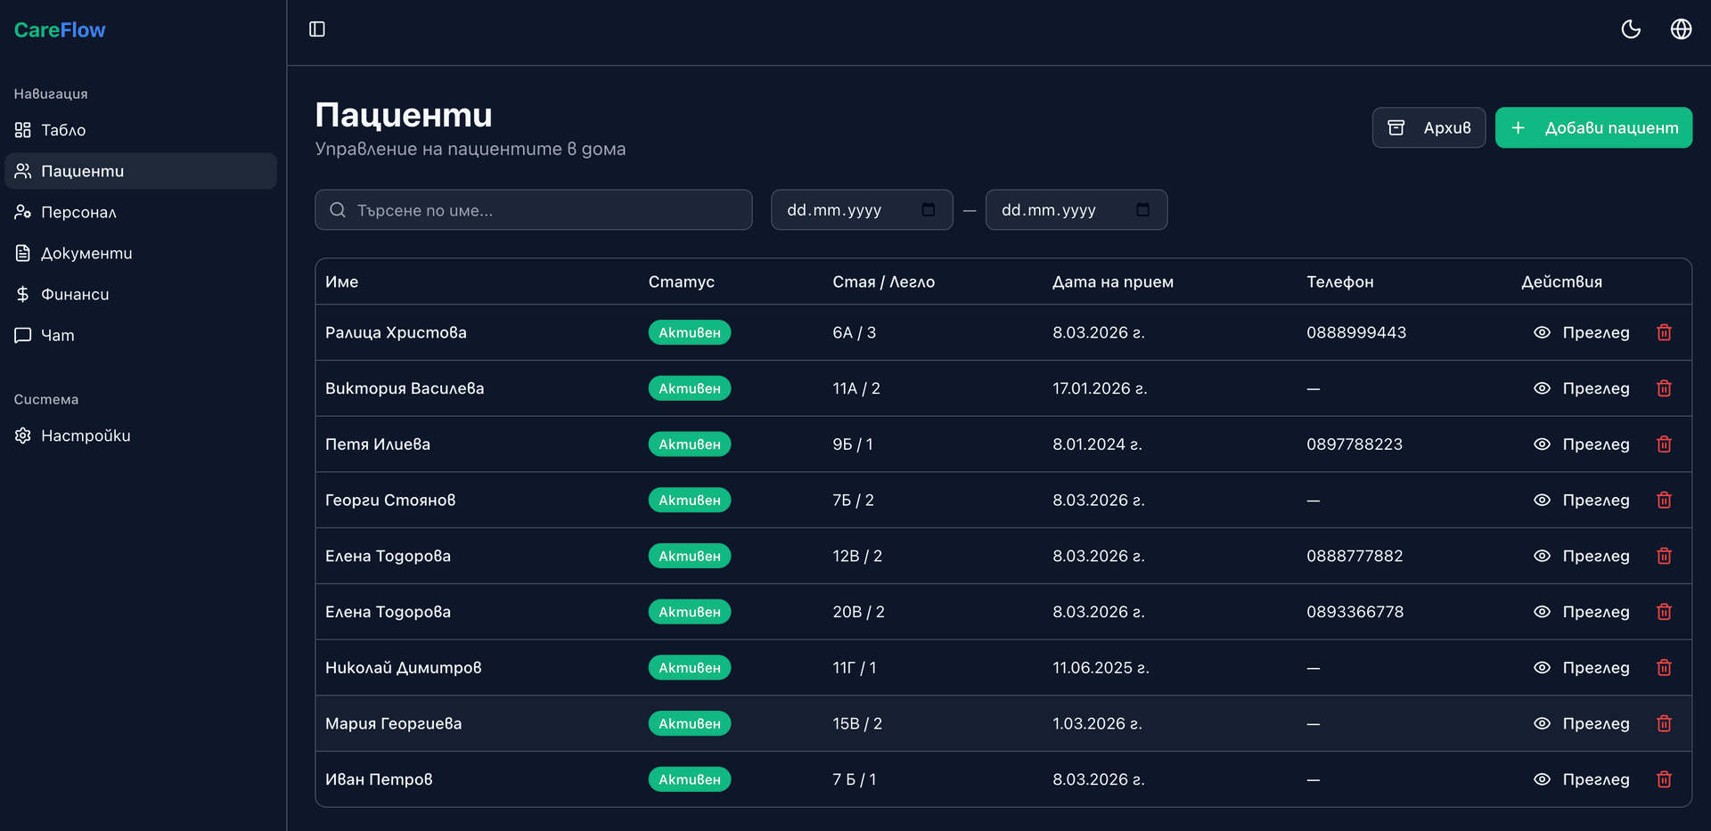The width and height of the screenshot is (1711, 831).
Task: Open the language globe icon
Action: (1681, 29)
